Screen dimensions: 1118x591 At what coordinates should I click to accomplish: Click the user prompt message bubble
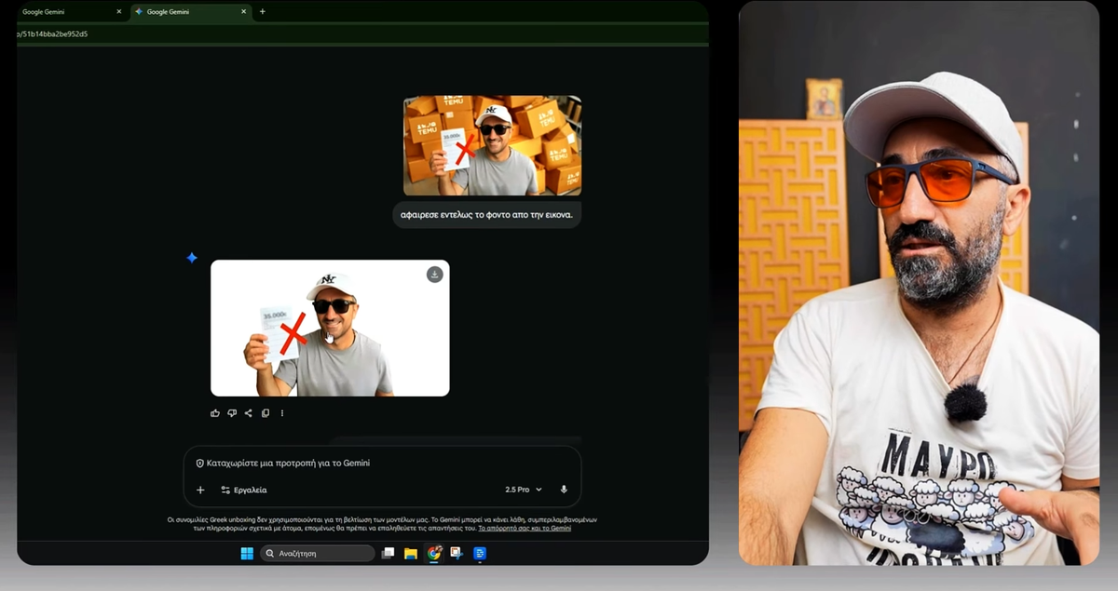486,214
